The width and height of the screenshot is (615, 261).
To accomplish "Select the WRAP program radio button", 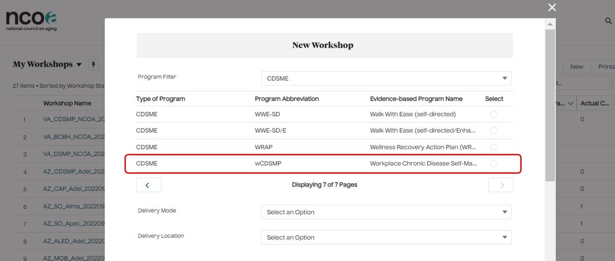I will pos(494,147).
